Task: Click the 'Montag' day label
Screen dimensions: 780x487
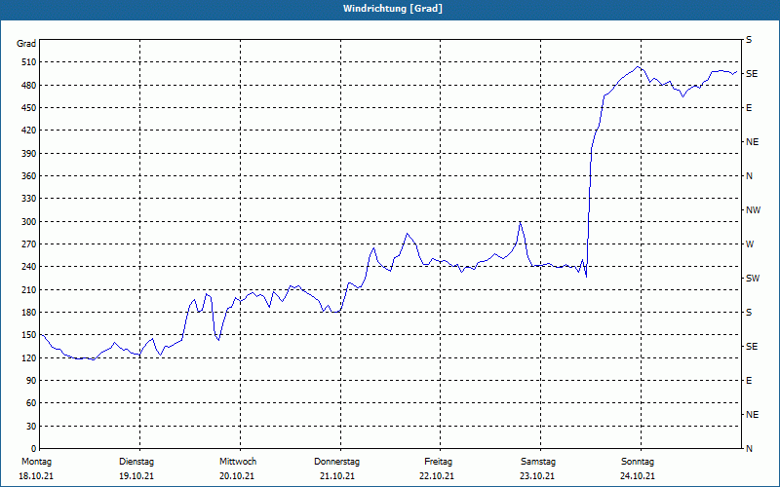Action: pos(36,462)
